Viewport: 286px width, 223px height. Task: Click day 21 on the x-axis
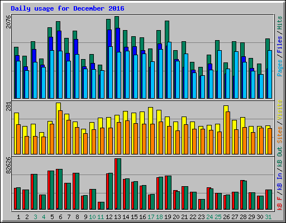[x=184, y=217]
